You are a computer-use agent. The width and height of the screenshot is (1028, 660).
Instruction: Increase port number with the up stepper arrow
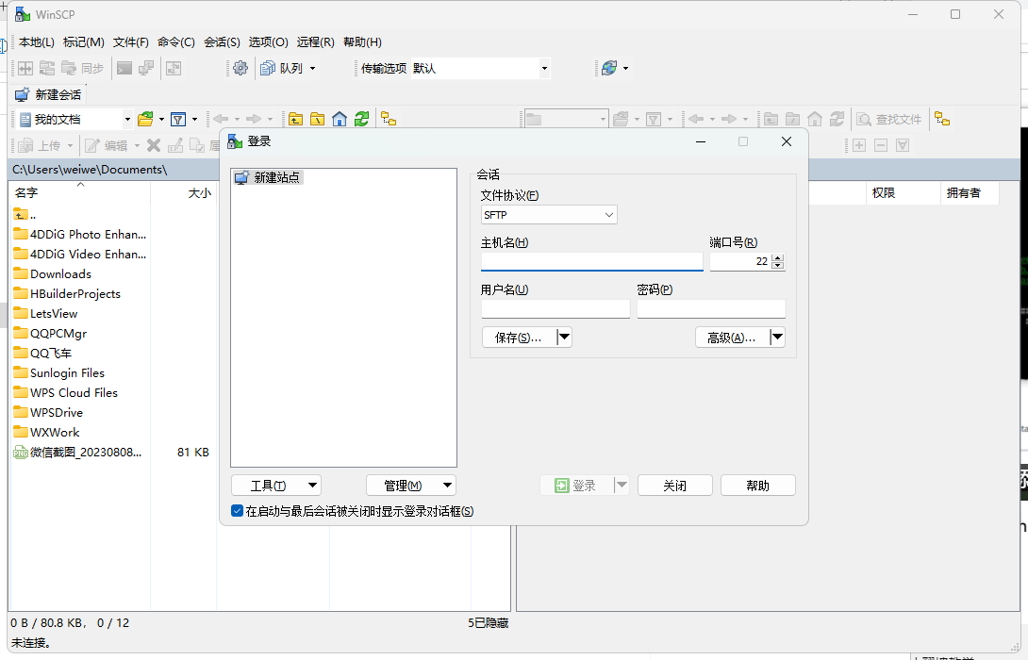[x=777, y=256]
